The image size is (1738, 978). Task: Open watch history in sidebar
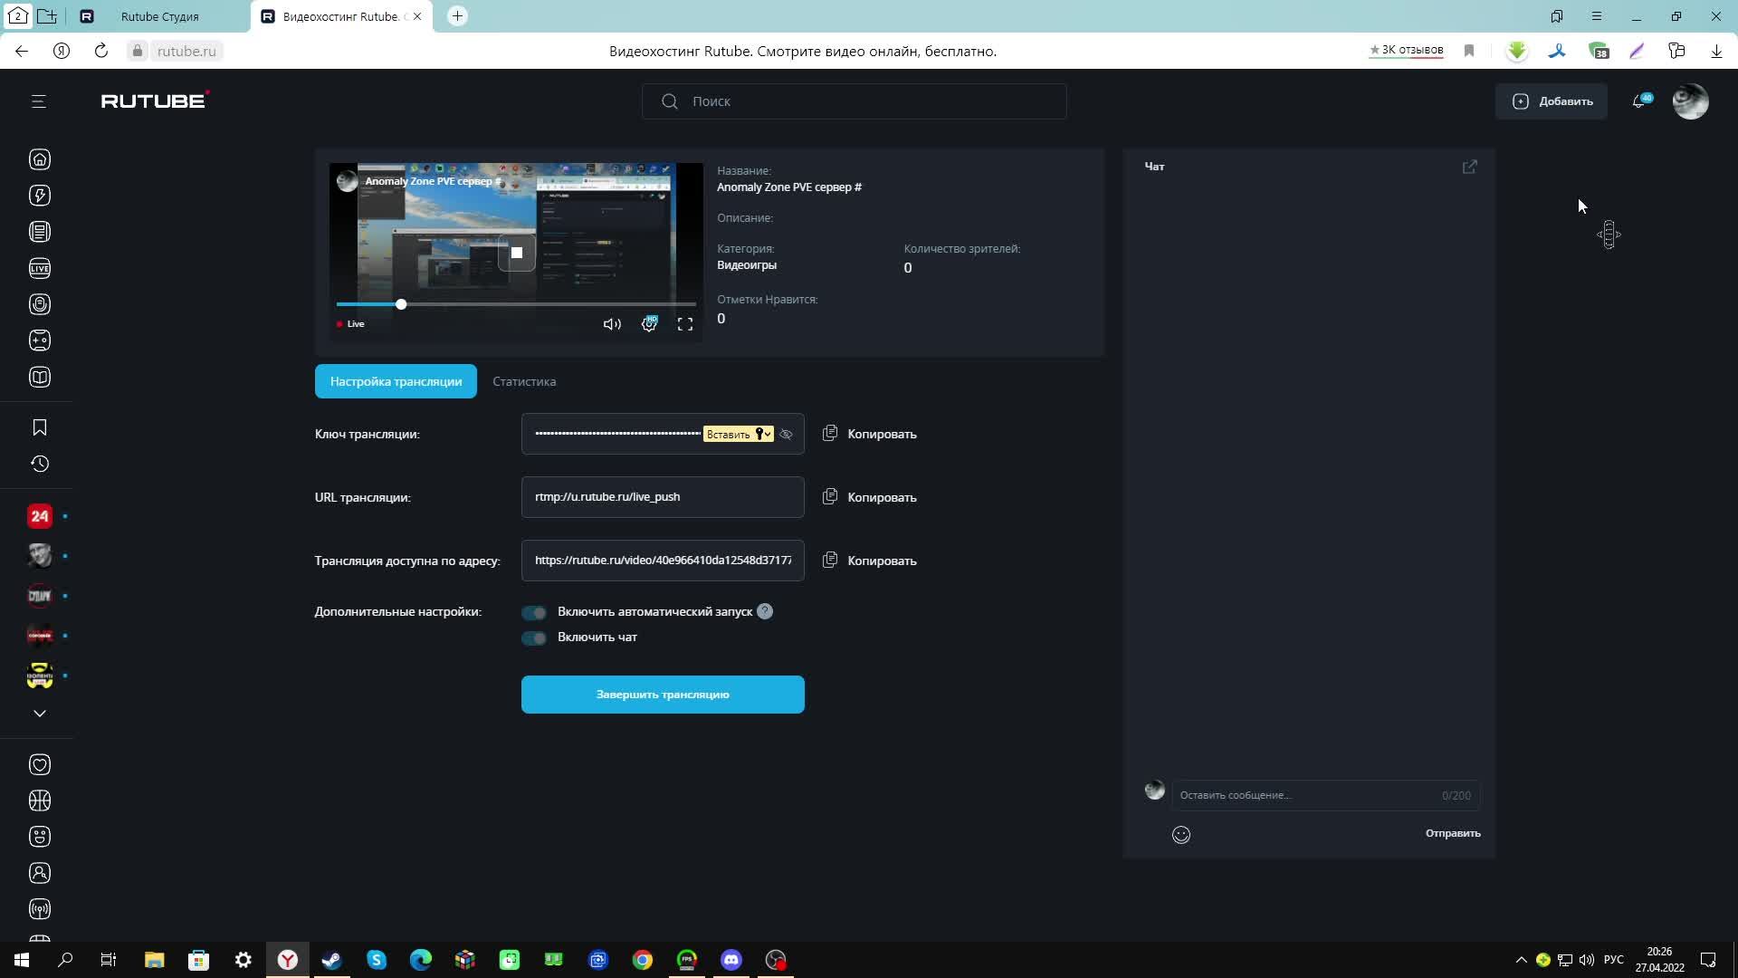[x=40, y=464]
